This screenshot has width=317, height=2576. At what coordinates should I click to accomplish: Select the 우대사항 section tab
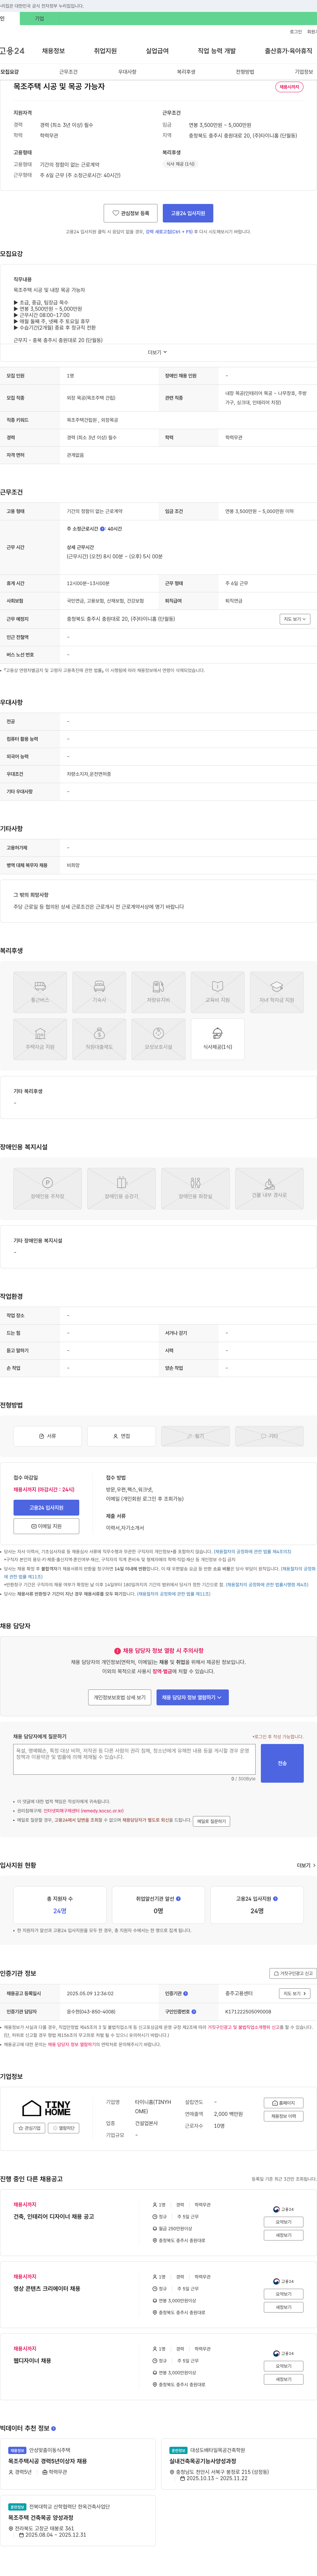click(x=127, y=72)
